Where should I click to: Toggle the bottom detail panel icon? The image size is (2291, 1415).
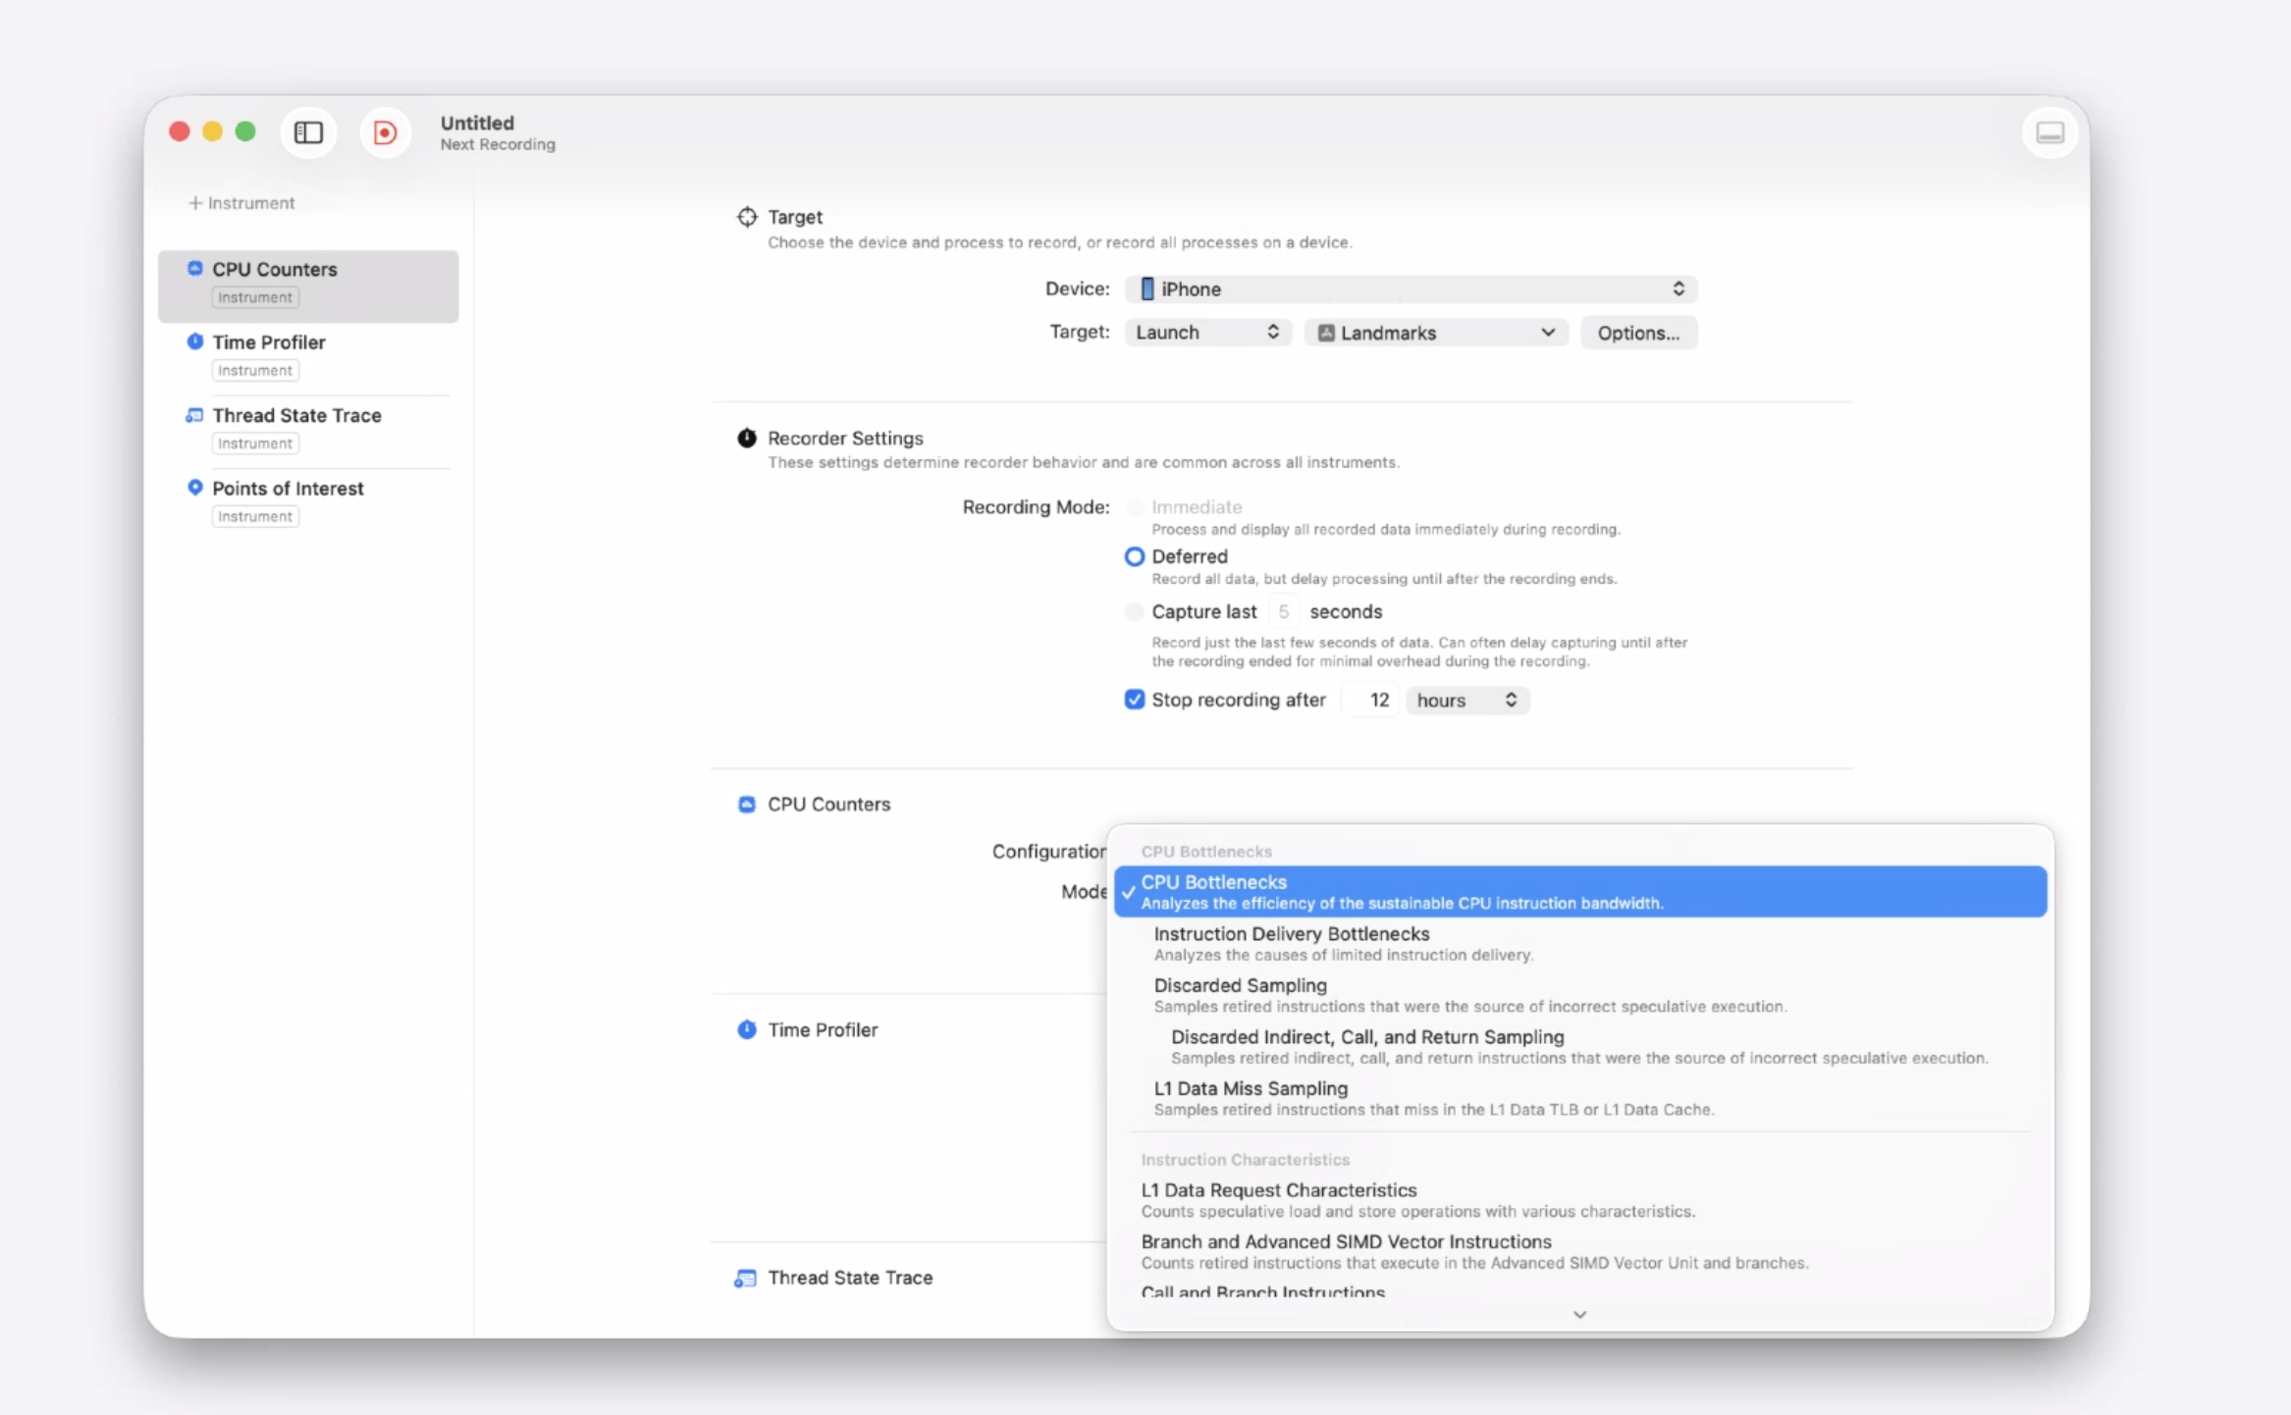click(2050, 132)
